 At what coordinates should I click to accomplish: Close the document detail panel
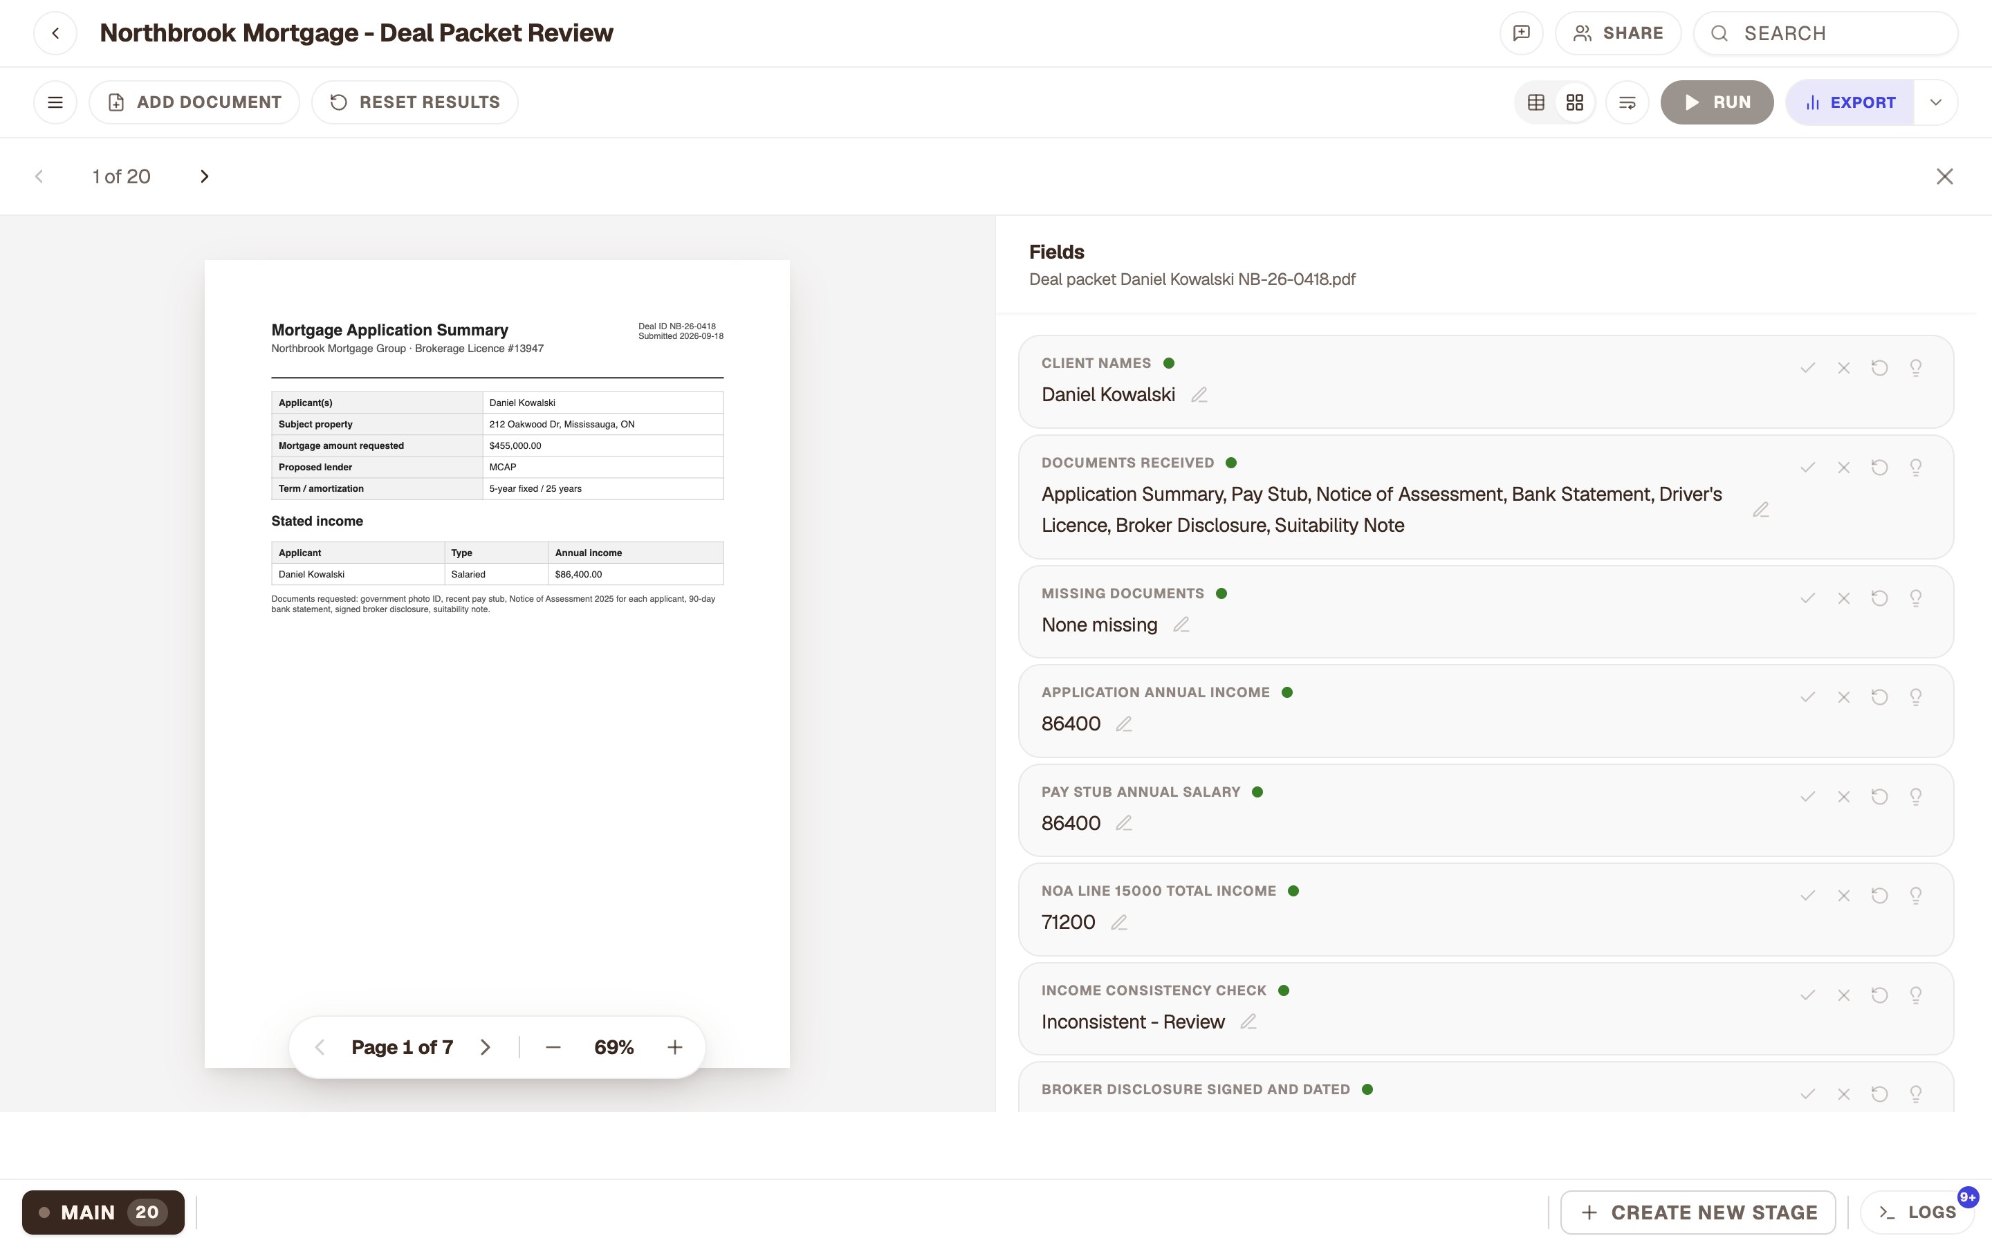1944,176
